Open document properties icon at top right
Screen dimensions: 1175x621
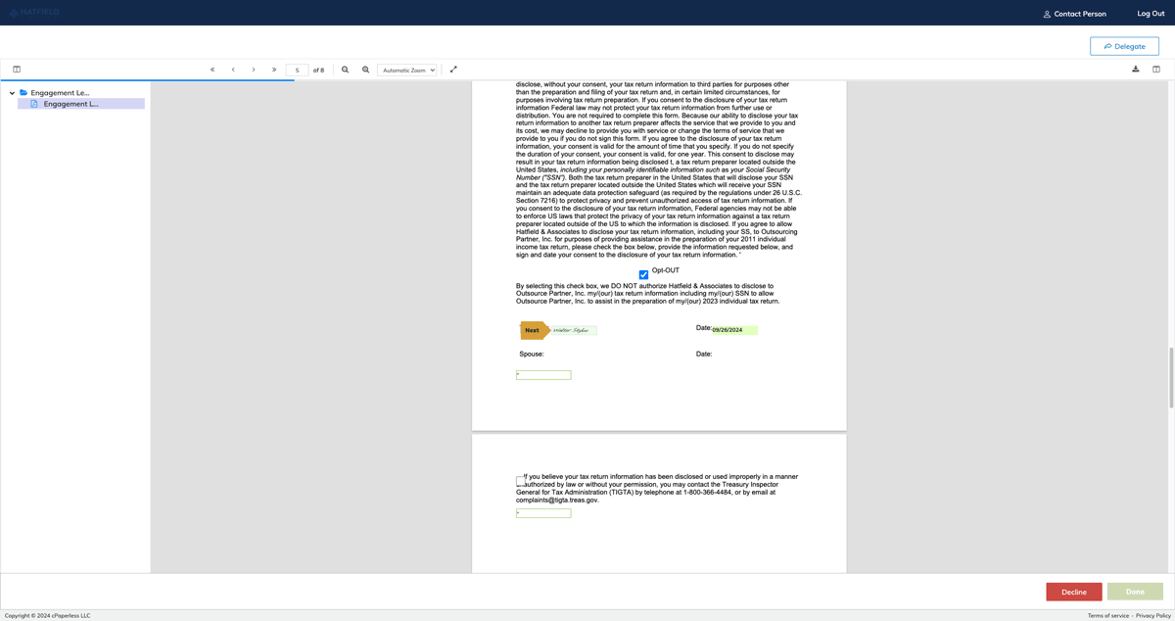(1156, 69)
